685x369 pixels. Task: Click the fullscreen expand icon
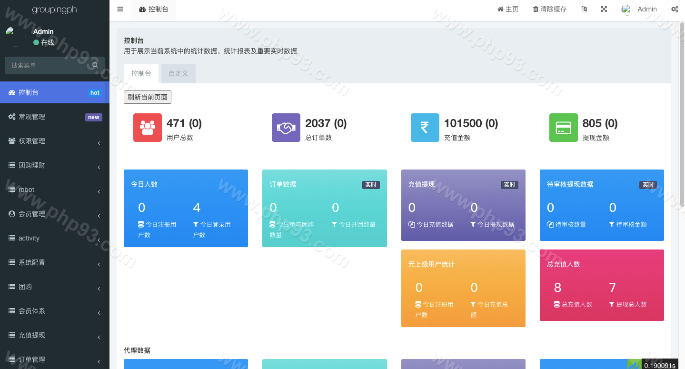coord(604,9)
